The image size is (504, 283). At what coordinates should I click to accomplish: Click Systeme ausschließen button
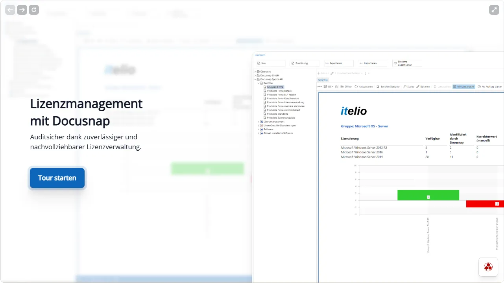[407, 63]
